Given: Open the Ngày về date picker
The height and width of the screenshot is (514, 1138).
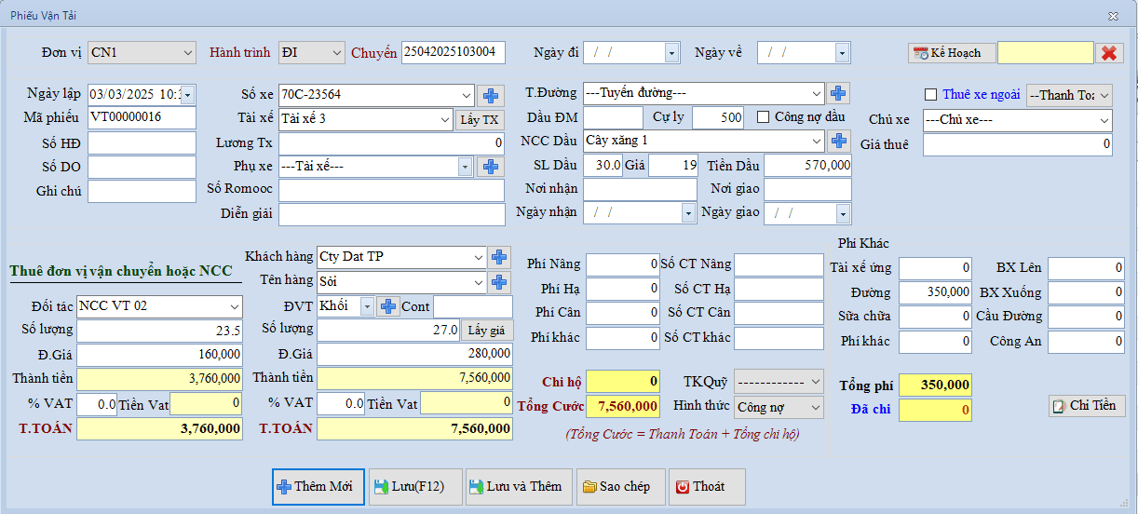Looking at the screenshot, I should (x=842, y=53).
